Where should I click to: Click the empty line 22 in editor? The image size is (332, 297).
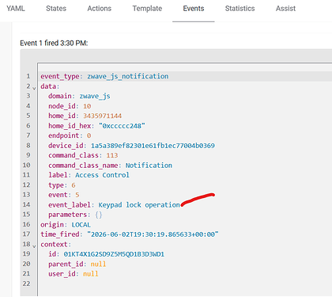(x=184, y=284)
